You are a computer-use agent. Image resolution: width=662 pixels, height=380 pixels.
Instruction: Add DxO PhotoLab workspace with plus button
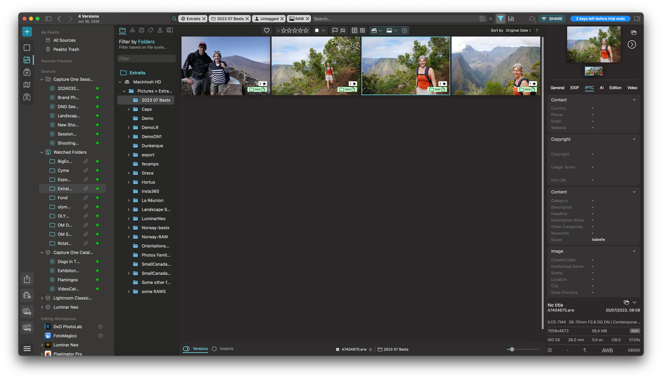tap(100, 326)
